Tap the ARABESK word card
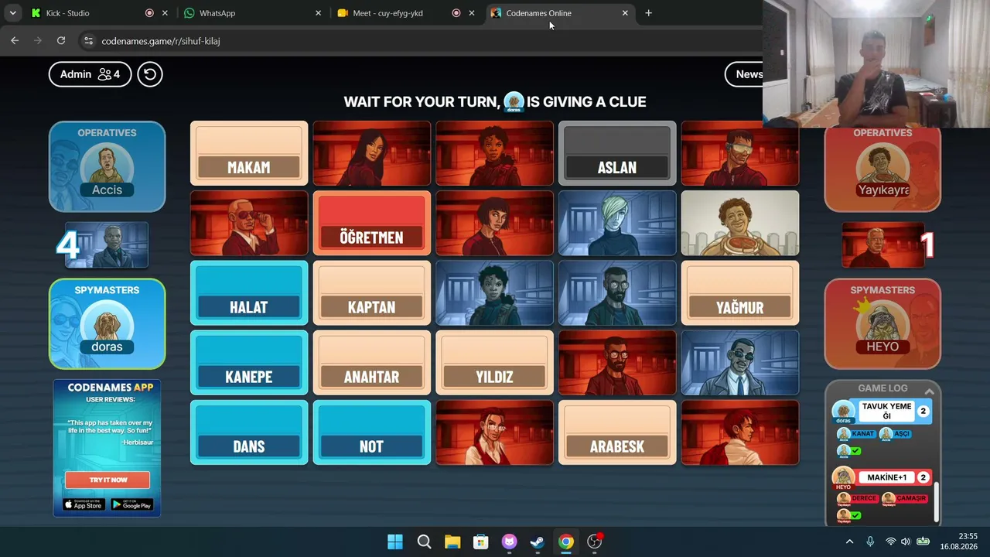Image resolution: width=990 pixels, height=557 pixels. point(617,432)
